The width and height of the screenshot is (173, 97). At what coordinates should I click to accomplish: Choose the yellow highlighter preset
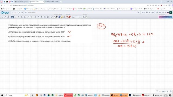pos(62,17)
